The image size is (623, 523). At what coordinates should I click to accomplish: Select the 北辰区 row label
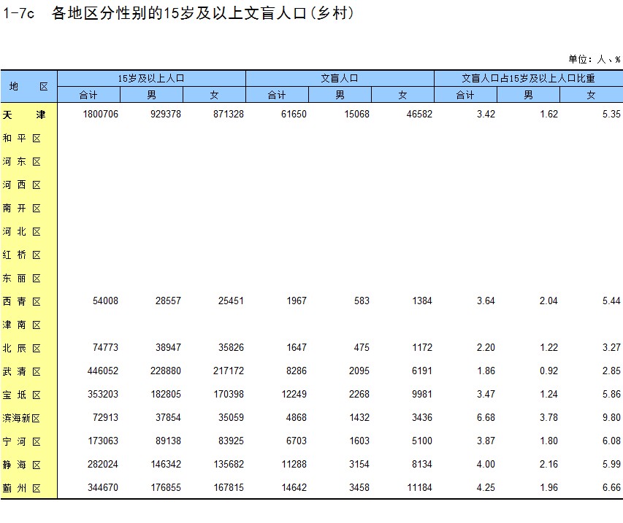click(22, 349)
